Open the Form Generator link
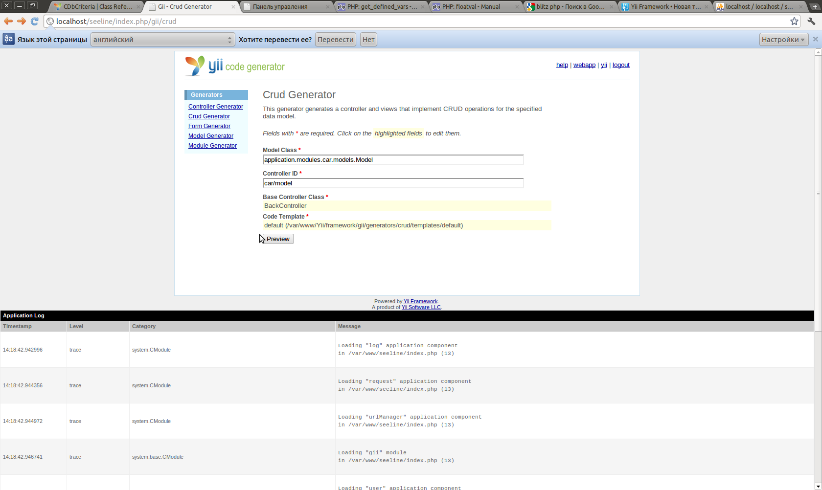 coord(209,126)
